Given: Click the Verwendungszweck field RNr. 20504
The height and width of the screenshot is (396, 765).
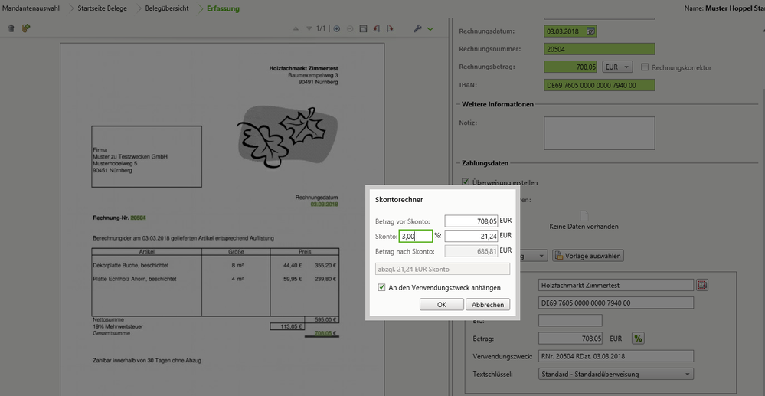Looking at the screenshot, I should 616,356.
